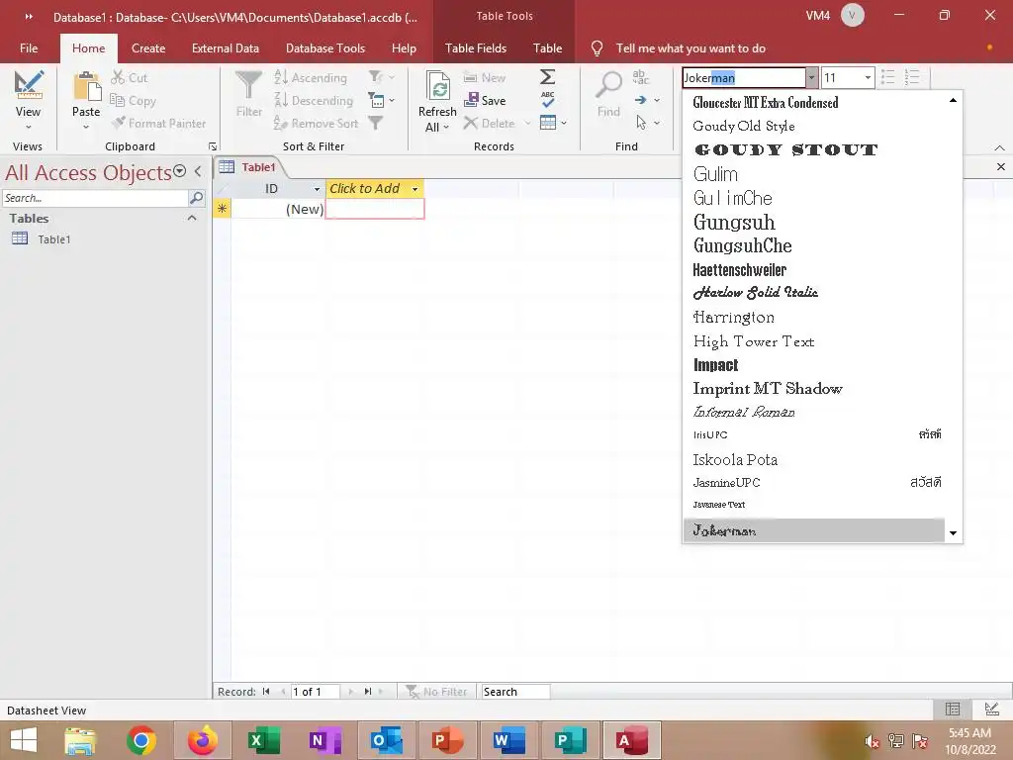Screen dimensions: 1013x760
Task: Collapse the Tables group
Action: (x=192, y=218)
